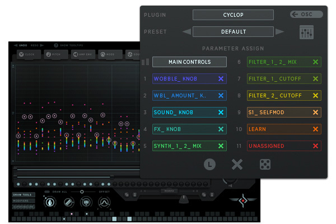Open the mixer faders icon
Viewport: 336px width, 224px height.
click(x=306, y=32)
